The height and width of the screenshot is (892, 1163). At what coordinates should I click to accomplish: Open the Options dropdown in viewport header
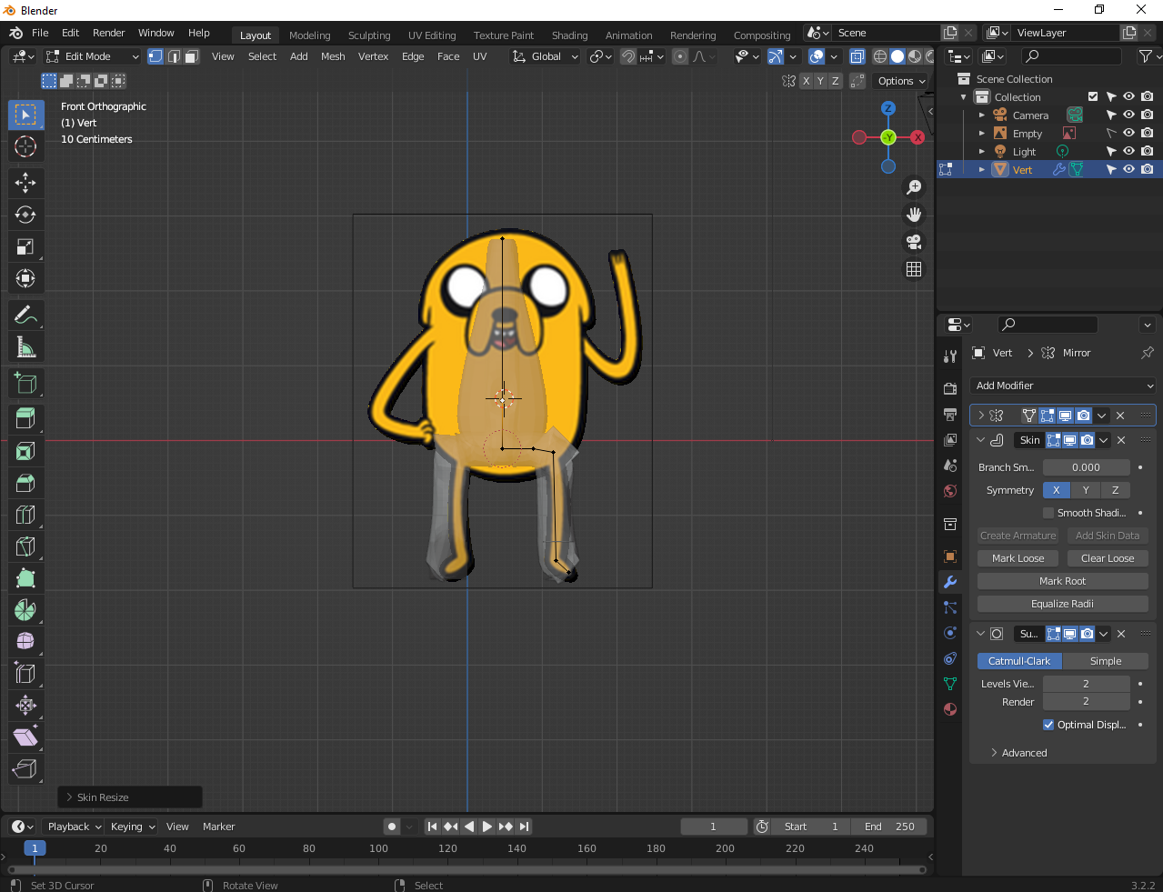[900, 81]
